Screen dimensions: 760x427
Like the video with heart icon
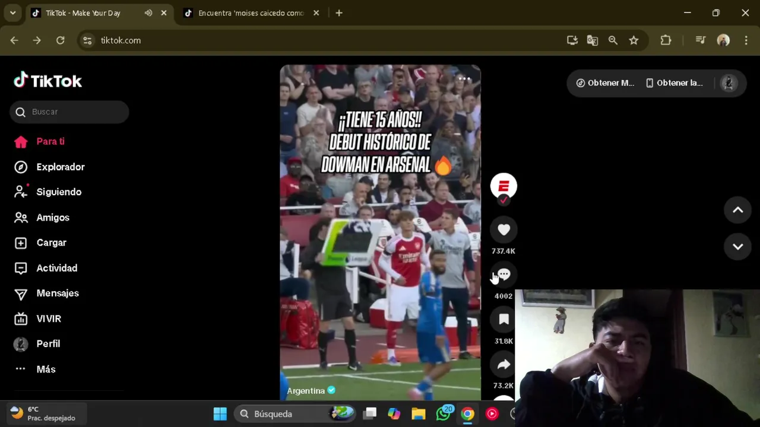[503, 230]
